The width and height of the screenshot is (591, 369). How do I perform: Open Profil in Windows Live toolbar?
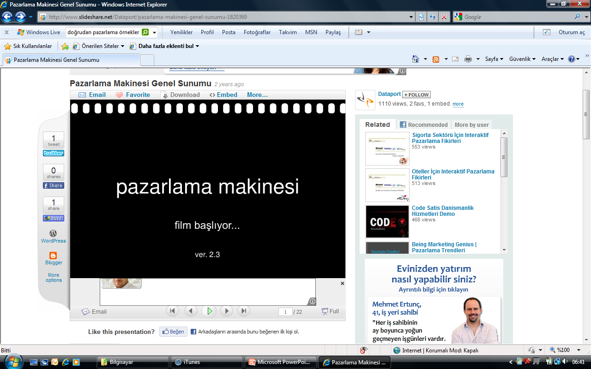point(207,32)
